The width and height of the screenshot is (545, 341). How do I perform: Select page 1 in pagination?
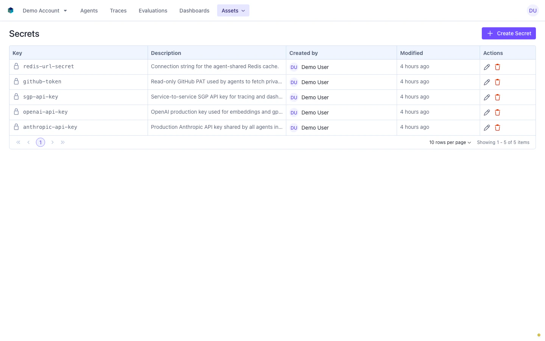40,142
